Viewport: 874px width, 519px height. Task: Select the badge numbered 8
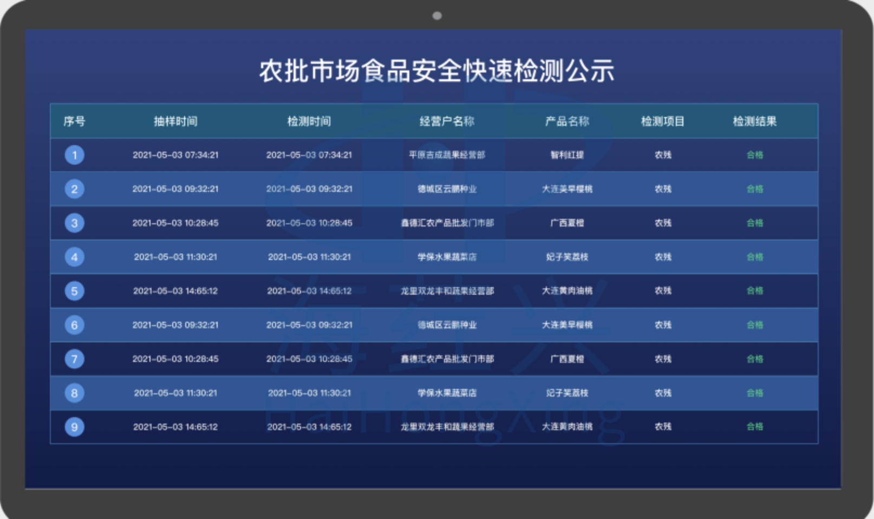[75, 393]
